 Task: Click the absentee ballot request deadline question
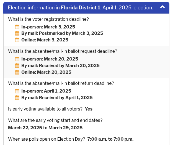[x=63, y=51]
